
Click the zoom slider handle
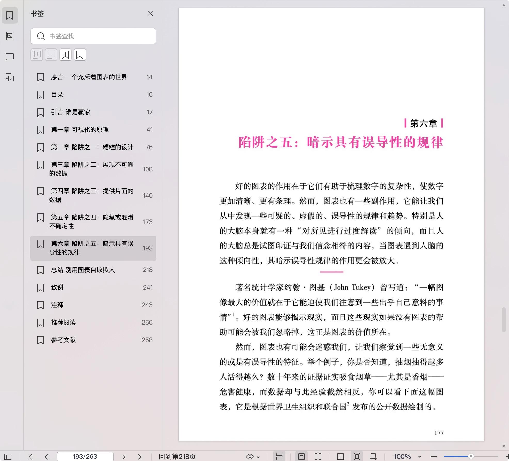coord(471,456)
